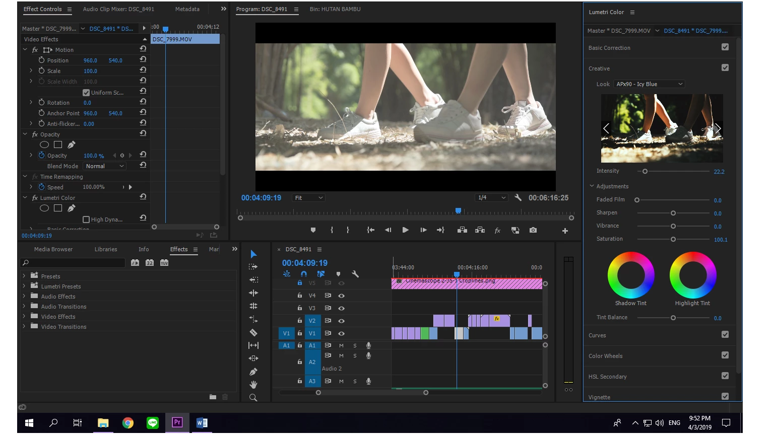Open the Fit zoom level dropdown
This screenshot has width=774, height=435.
(309, 198)
